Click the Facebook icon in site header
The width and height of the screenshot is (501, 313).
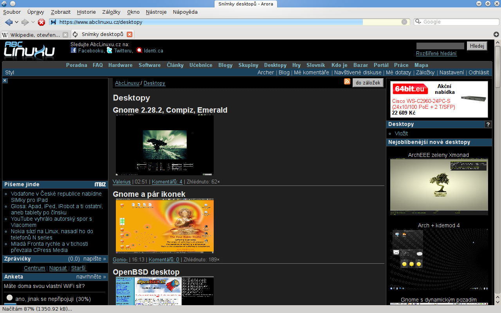tap(74, 50)
